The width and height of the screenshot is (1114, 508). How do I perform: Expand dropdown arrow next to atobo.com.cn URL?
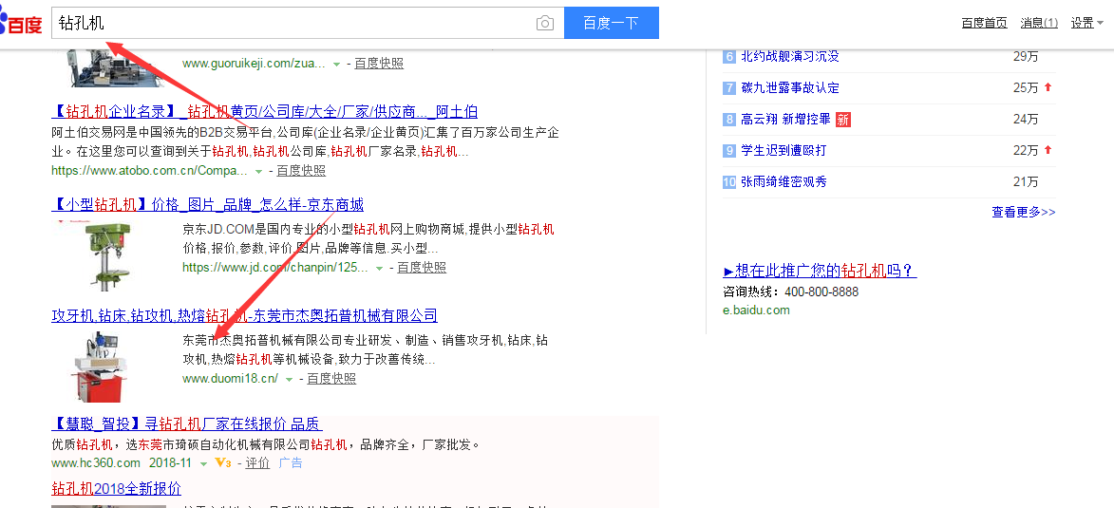point(258,171)
